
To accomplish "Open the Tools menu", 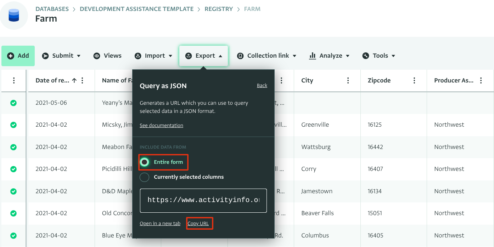I will point(378,56).
